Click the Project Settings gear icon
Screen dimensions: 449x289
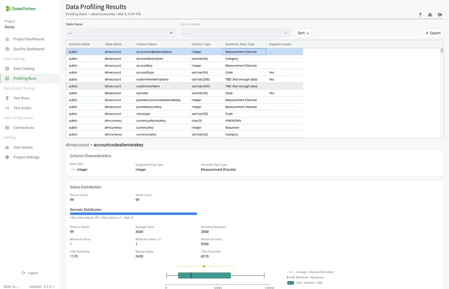[7, 157]
